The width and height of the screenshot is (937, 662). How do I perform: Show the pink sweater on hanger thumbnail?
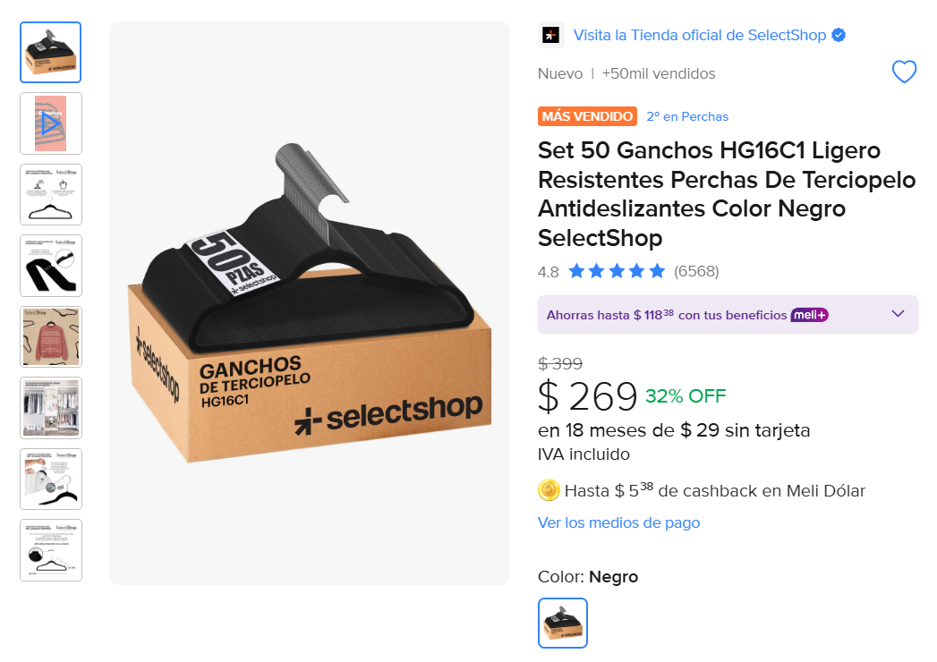point(51,336)
